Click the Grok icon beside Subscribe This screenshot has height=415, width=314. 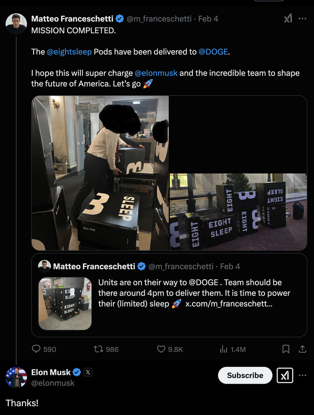click(x=285, y=375)
